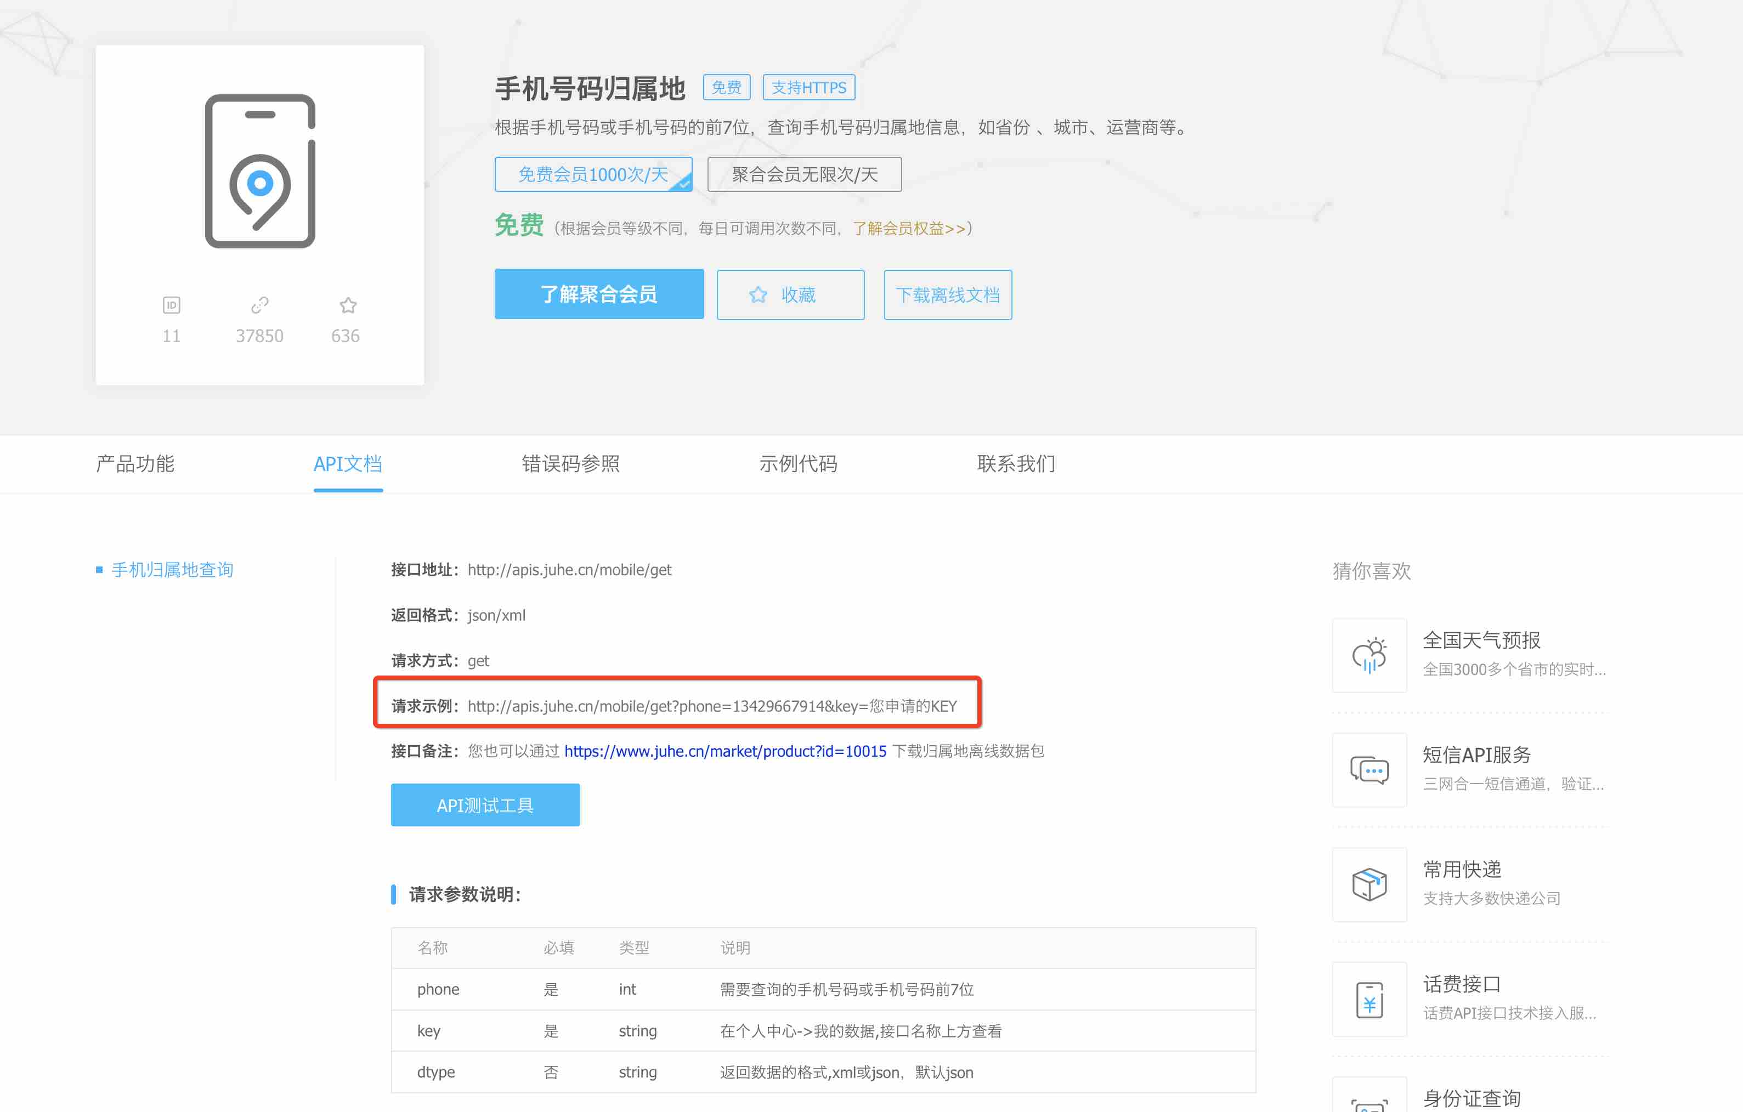The height and width of the screenshot is (1112, 1743).
Task: Click the ID badge icon above 11
Action: [172, 305]
